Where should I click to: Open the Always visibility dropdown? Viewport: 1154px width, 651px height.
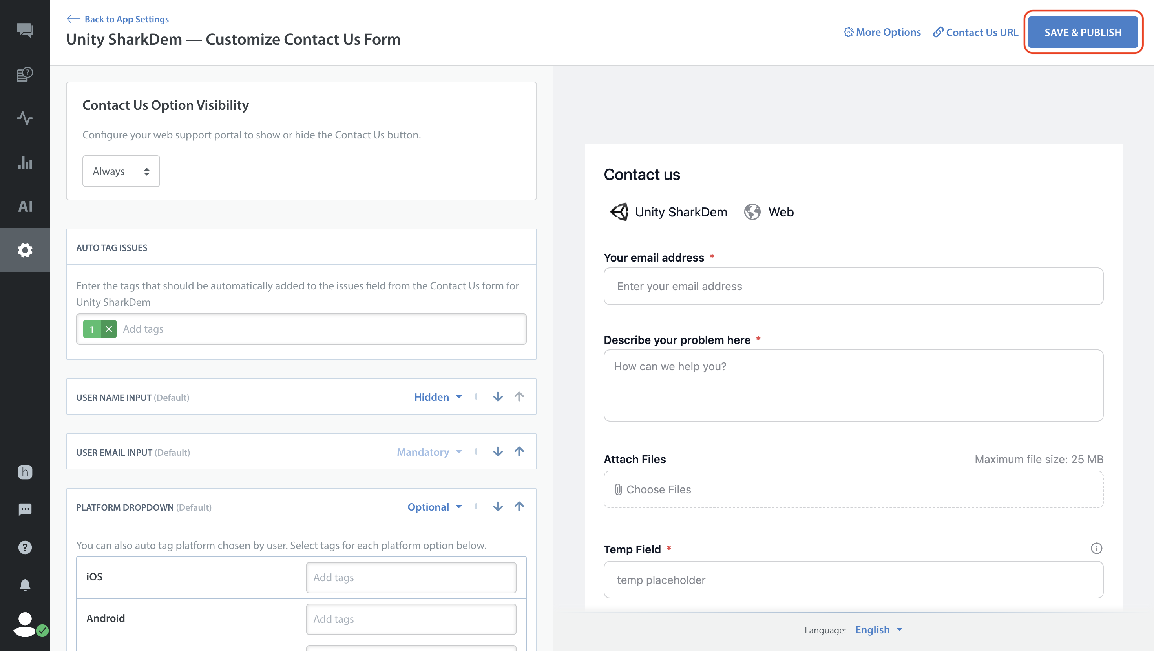point(121,171)
